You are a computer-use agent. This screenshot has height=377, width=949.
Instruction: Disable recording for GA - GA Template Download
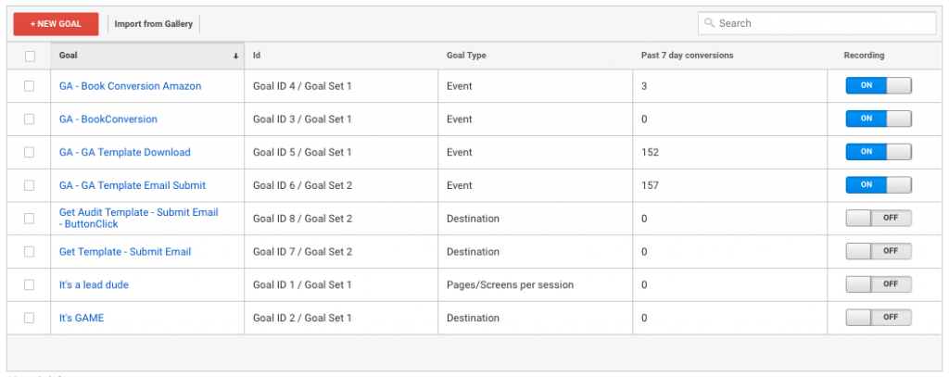[x=879, y=152]
